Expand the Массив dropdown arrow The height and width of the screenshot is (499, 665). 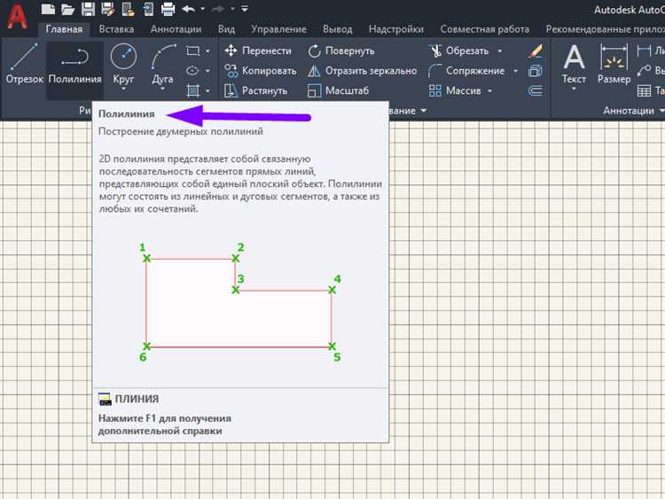490,90
